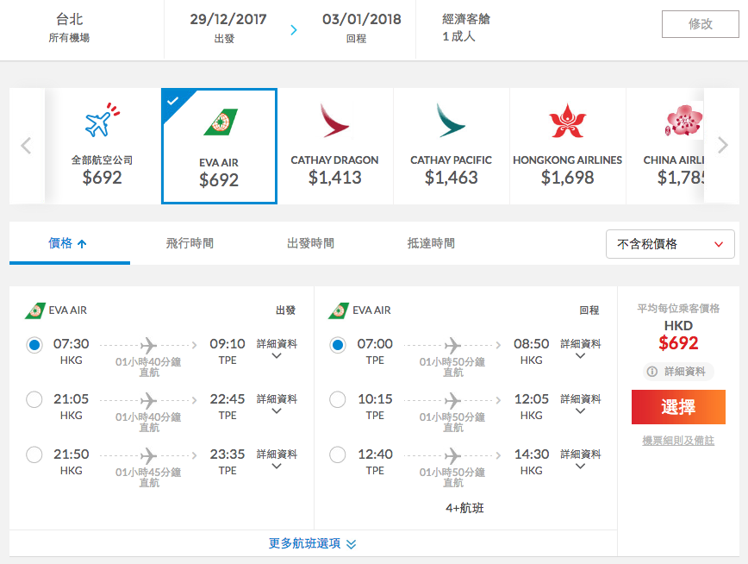
Task: Select the 10:15 TPE return flight
Action: click(338, 400)
